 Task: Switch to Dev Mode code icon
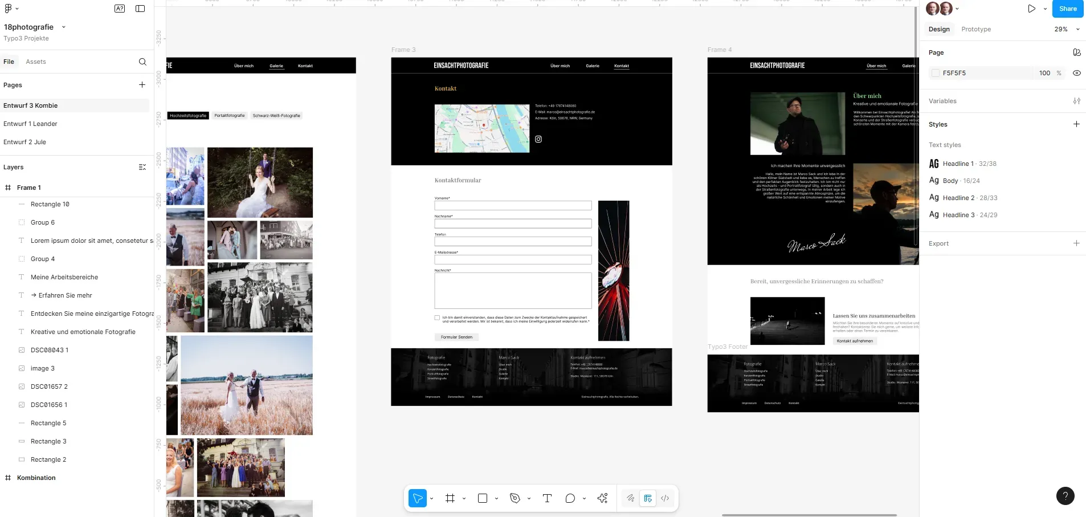coord(665,498)
